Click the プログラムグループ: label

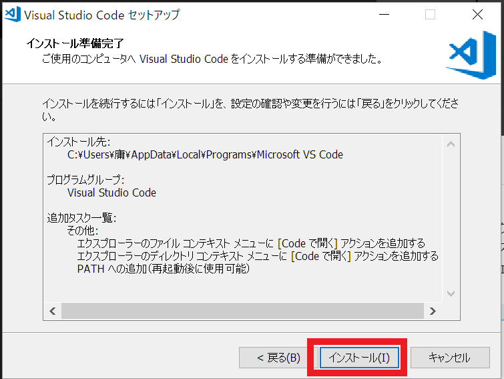(x=85, y=180)
